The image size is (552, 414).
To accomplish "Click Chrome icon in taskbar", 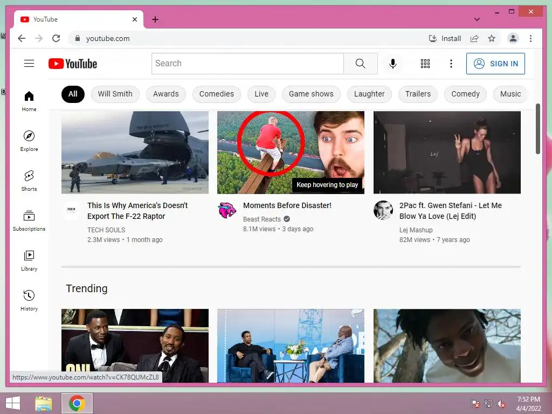I will pos(77,403).
